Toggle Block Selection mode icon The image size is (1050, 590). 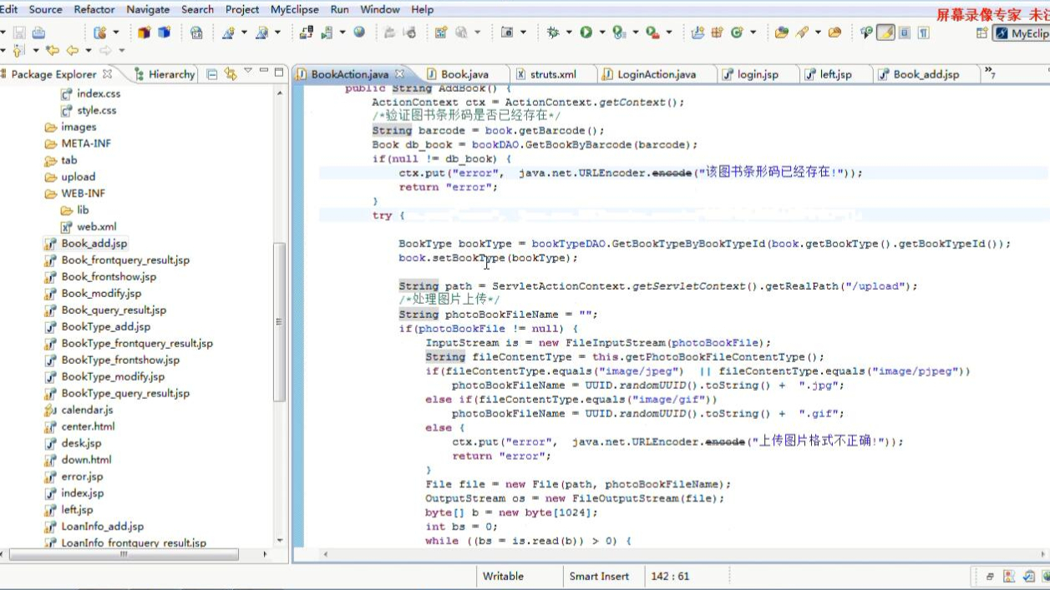click(x=905, y=33)
